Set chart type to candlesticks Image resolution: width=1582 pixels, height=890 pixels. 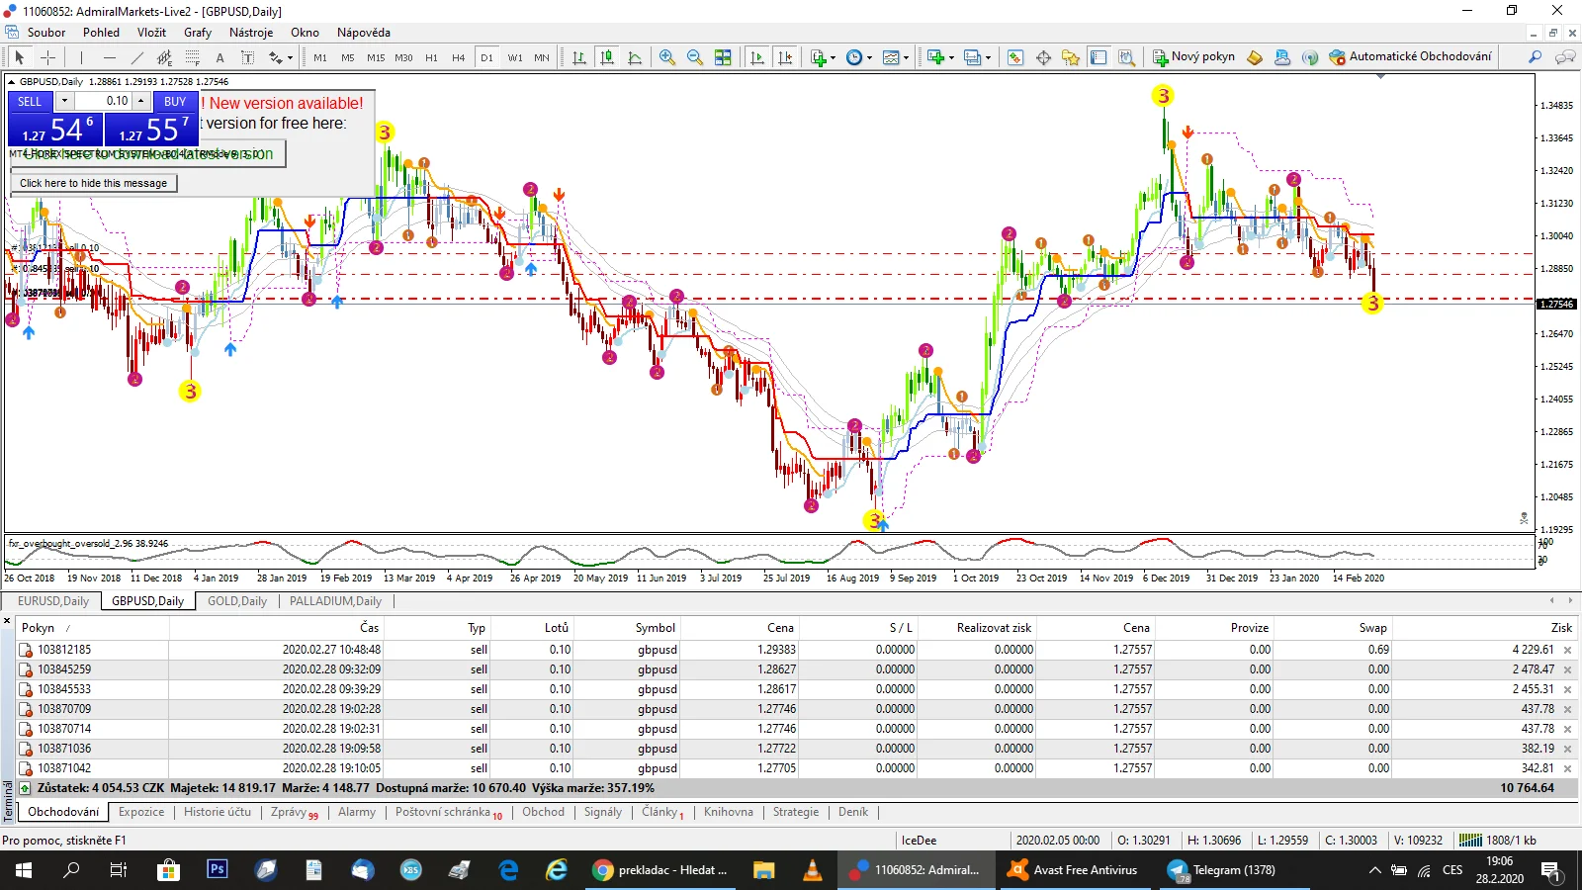tap(607, 57)
